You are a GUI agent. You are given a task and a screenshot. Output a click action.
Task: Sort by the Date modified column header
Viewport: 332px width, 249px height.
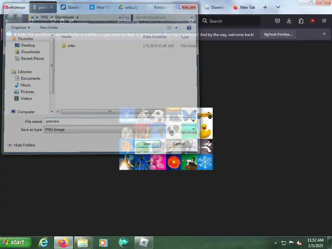point(155,37)
